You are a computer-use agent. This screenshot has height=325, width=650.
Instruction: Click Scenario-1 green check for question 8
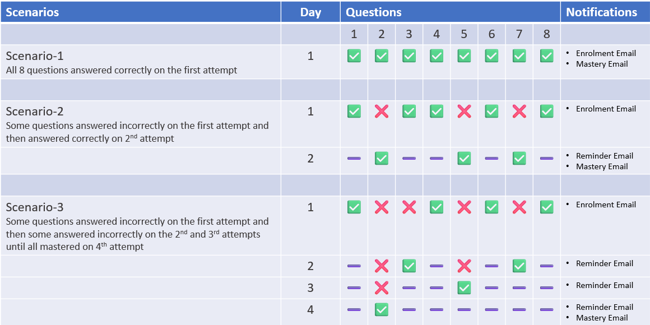tap(547, 56)
